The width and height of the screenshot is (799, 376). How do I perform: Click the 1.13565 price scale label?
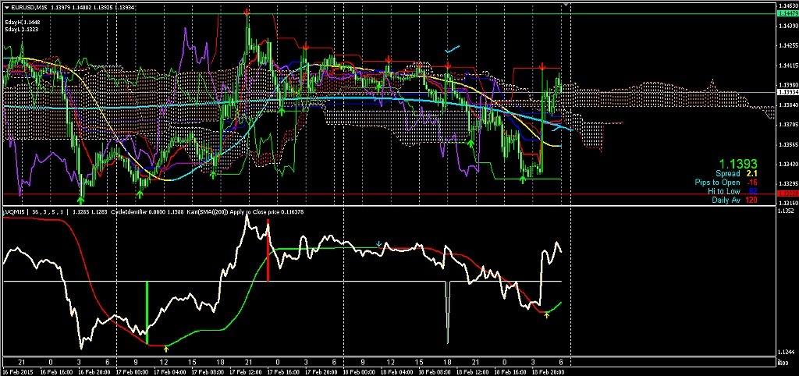tap(788, 144)
